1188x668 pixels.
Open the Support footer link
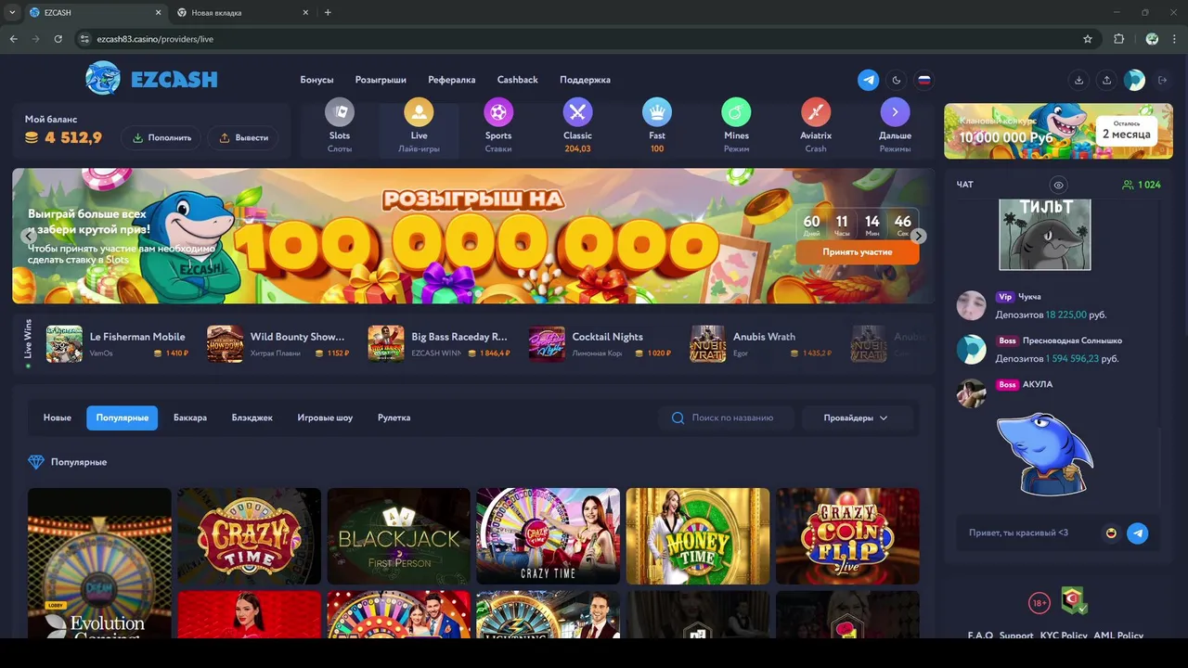(1016, 636)
